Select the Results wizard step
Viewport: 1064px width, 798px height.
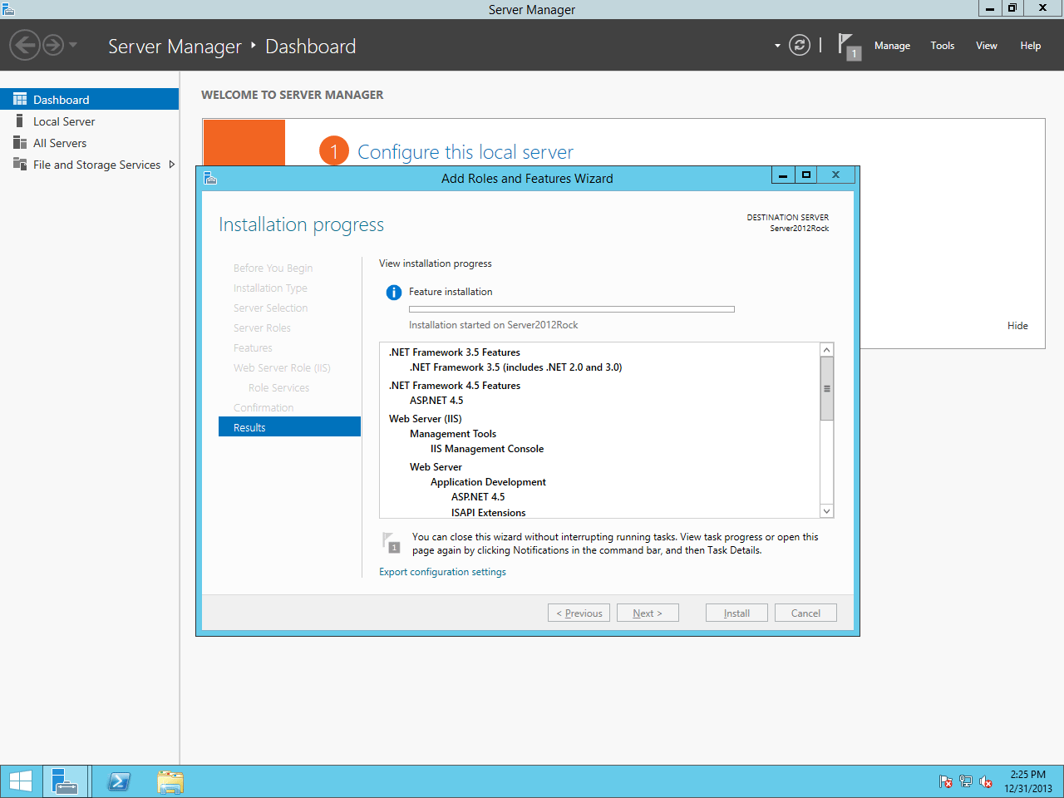click(x=289, y=427)
